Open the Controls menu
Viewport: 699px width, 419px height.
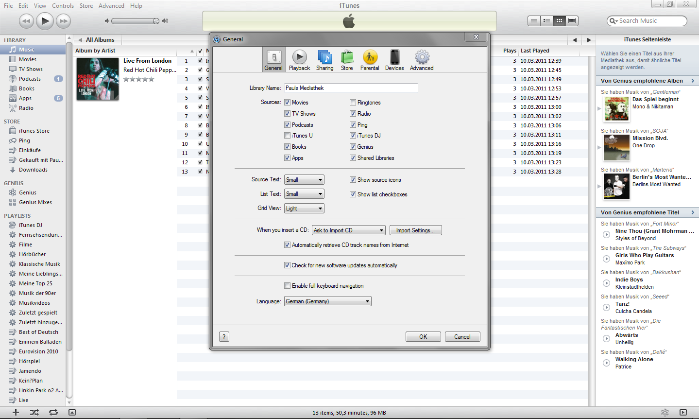pyautogui.click(x=63, y=6)
